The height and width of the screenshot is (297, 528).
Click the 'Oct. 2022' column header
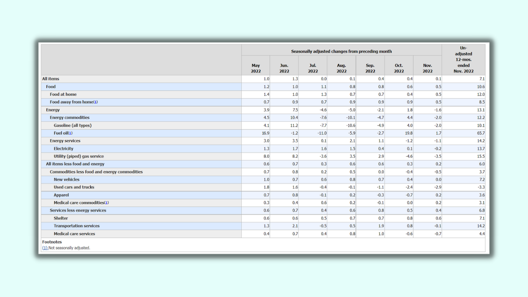coord(399,68)
